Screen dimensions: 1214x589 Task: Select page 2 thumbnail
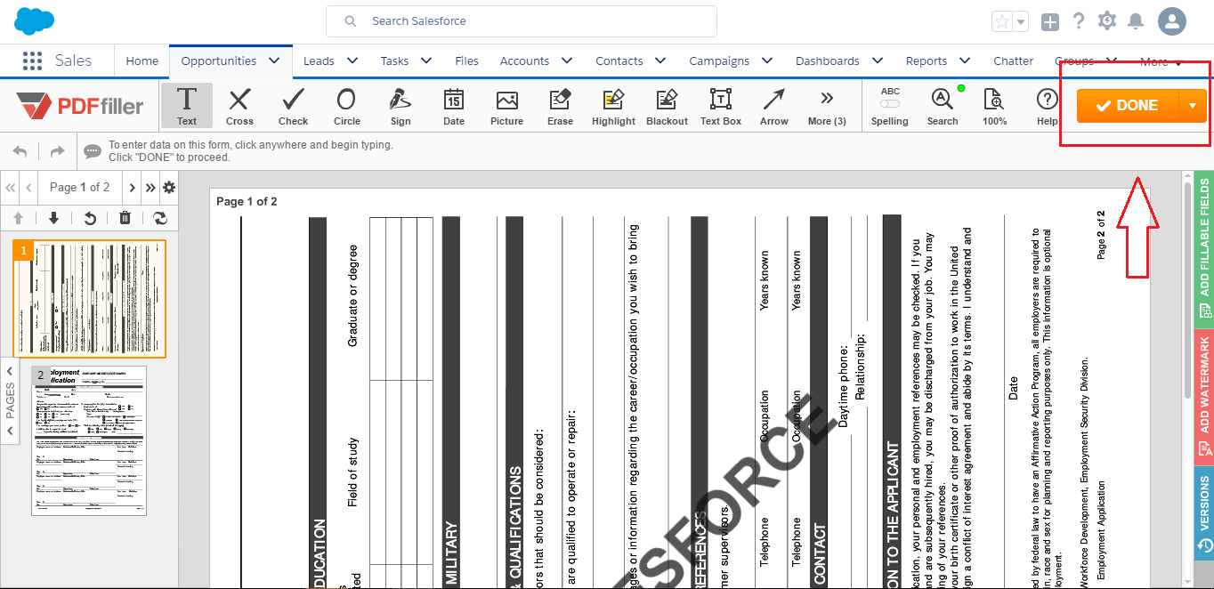point(89,440)
